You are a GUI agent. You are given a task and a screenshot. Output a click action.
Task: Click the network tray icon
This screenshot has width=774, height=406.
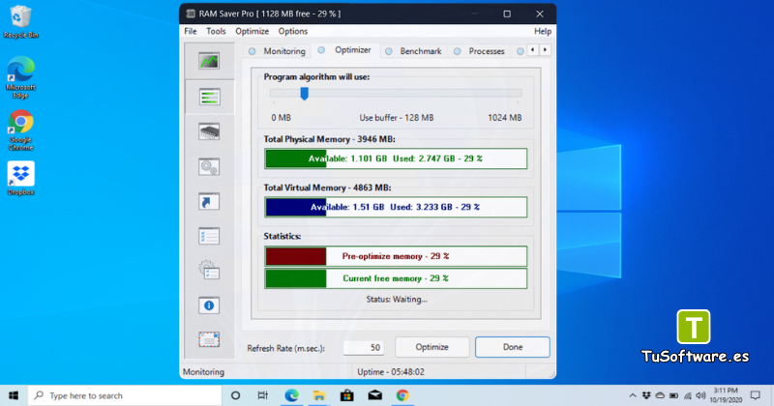[x=687, y=395]
